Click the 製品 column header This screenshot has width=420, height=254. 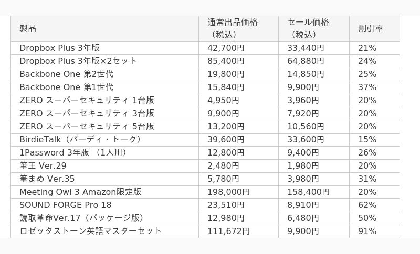[x=104, y=29]
